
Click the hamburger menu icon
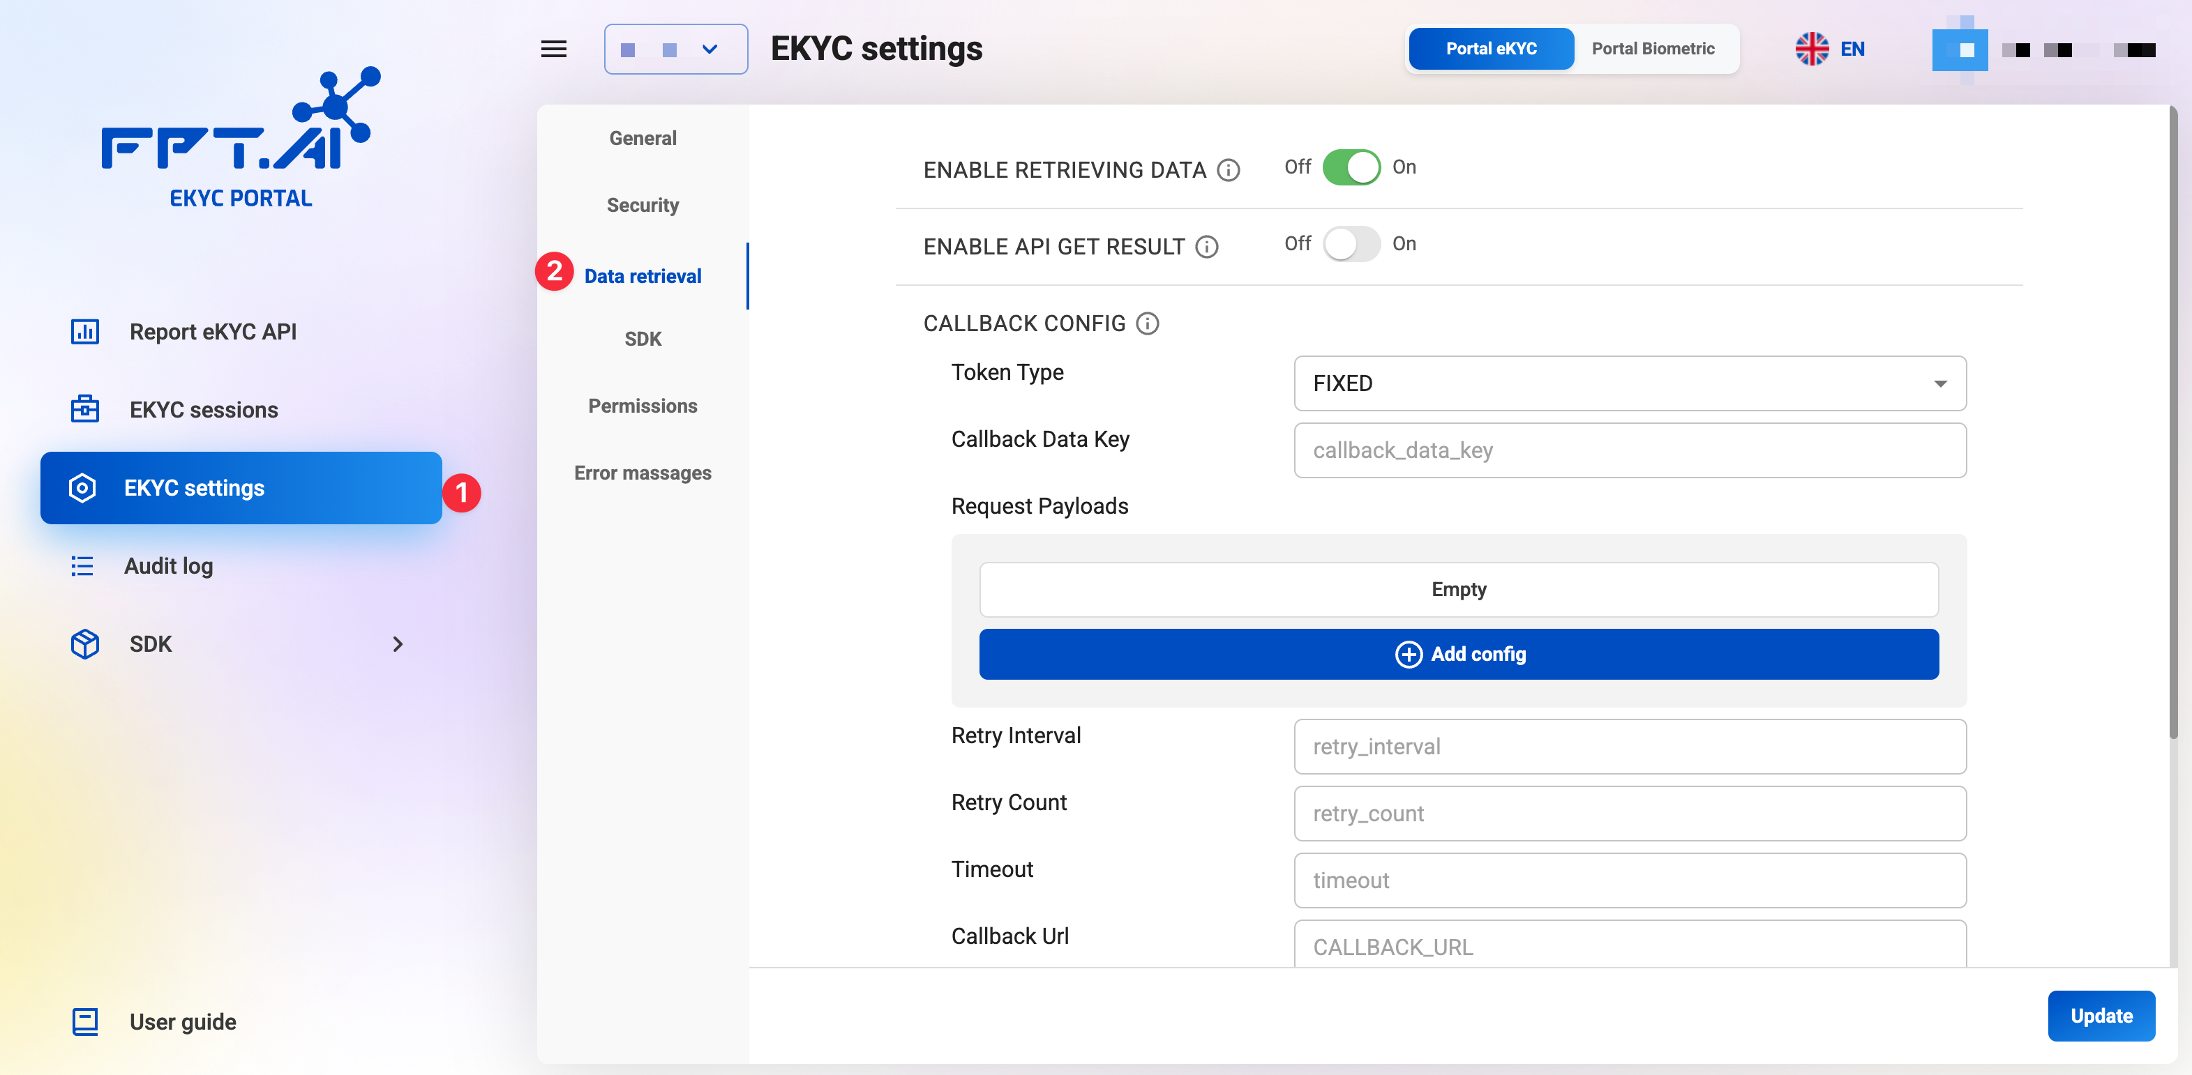[x=553, y=49]
